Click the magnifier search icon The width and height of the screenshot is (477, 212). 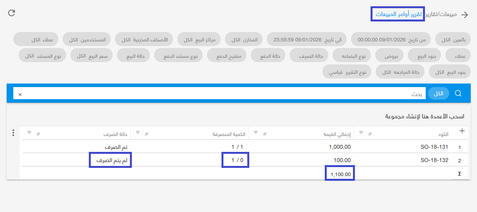point(458,94)
